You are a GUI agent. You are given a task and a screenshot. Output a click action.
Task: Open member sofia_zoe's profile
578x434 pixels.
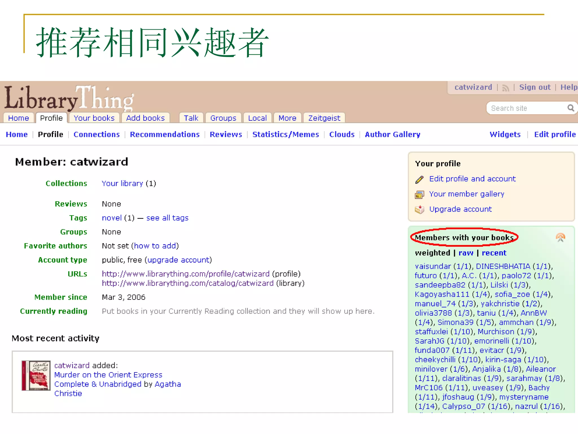point(512,294)
